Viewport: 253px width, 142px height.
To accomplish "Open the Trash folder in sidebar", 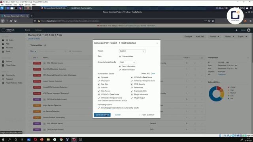I will (8, 52).
